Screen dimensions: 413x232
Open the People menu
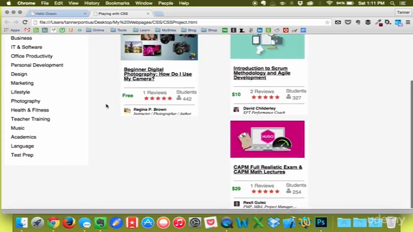(x=165, y=3)
